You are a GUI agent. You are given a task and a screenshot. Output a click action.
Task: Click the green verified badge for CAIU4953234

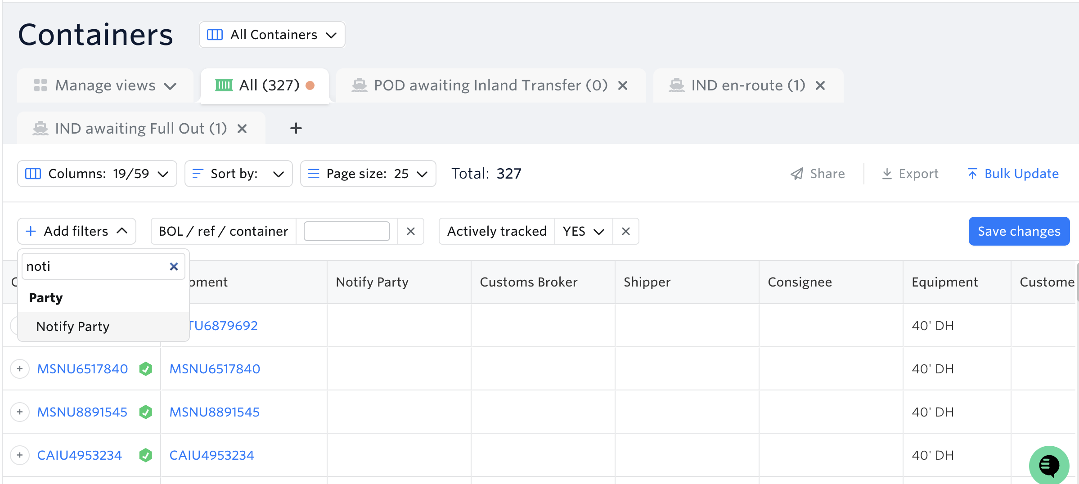point(145,455)
